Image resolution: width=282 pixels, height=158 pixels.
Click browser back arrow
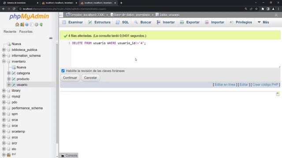4,9
